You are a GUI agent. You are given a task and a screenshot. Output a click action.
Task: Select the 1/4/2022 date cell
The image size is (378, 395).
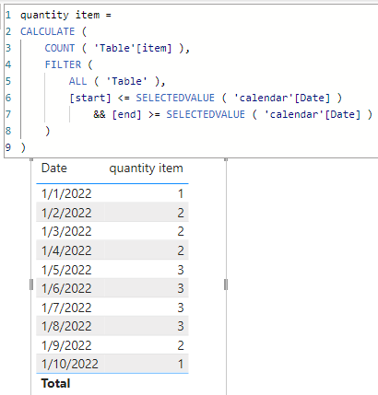point(66,250)
